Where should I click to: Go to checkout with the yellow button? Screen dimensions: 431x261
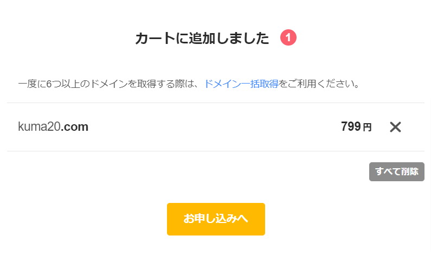coord(216,219)
